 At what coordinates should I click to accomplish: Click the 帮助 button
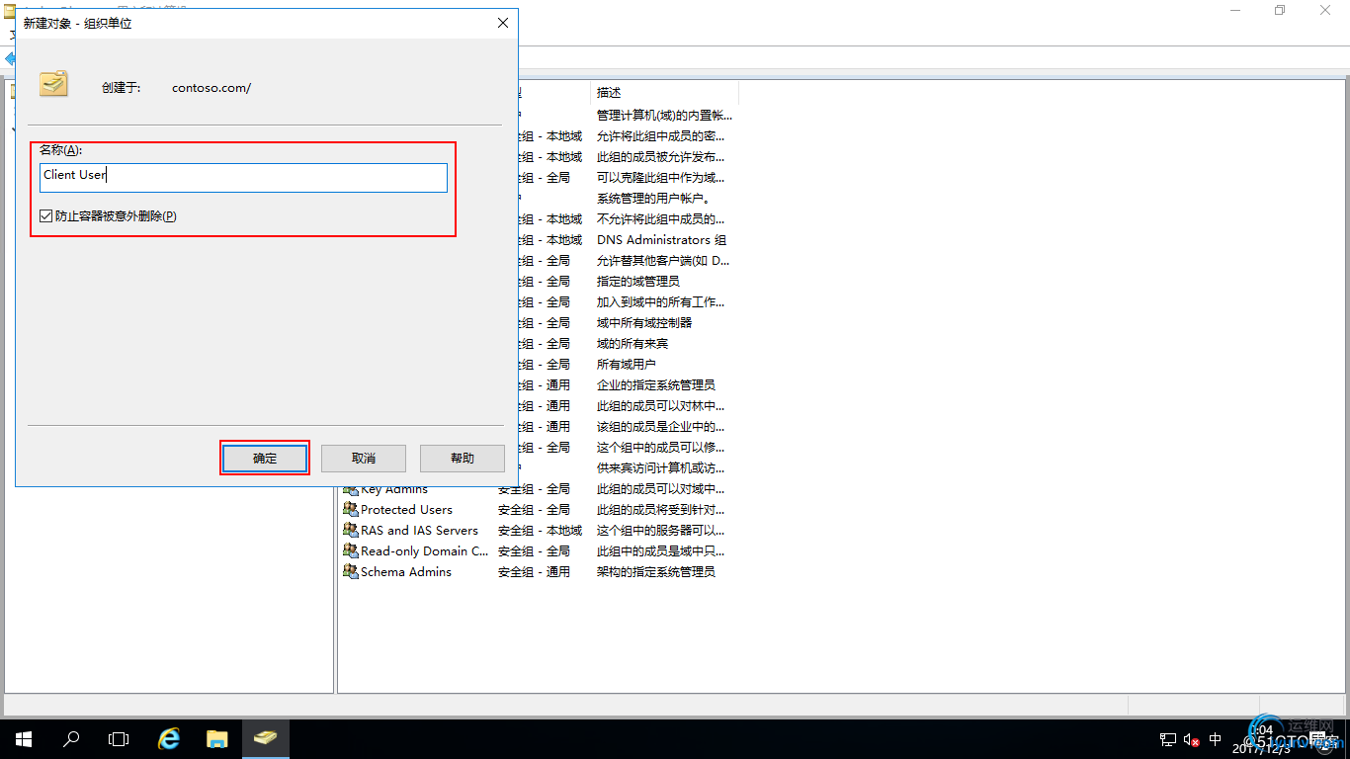coord(463,458)
